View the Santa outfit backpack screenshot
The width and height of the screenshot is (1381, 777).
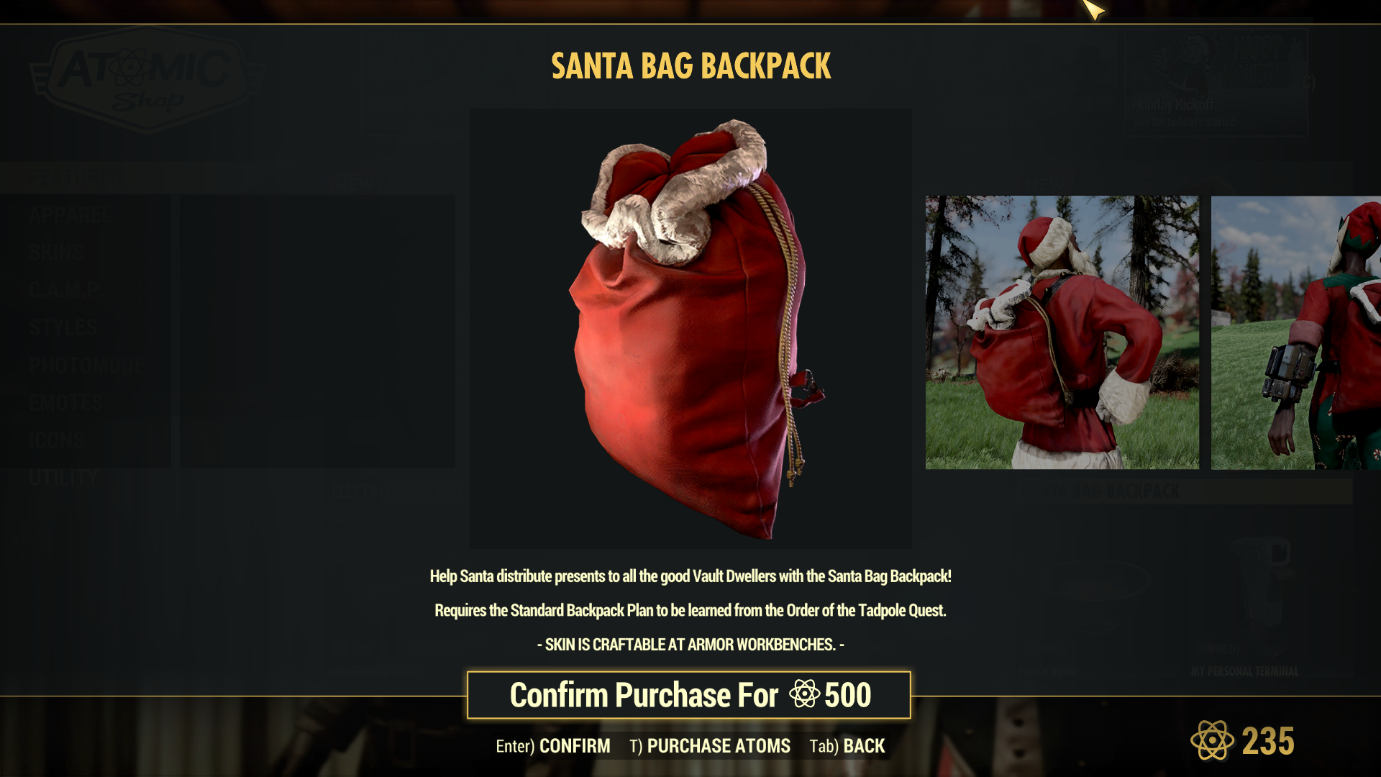[1062, 332]
